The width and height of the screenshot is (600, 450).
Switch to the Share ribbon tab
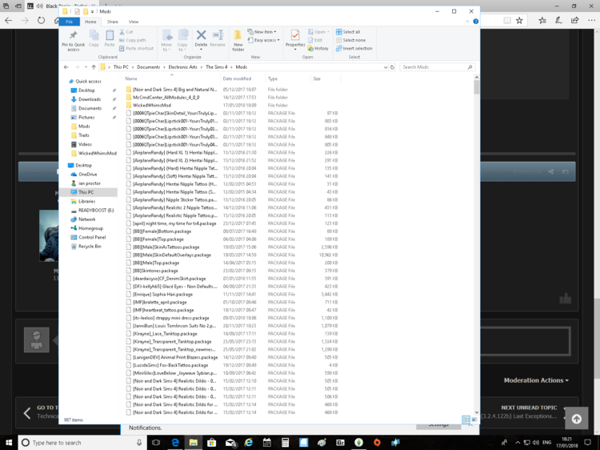click(113, 22)
